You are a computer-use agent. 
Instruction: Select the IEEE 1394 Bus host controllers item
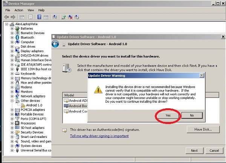(x=36, y=69)
